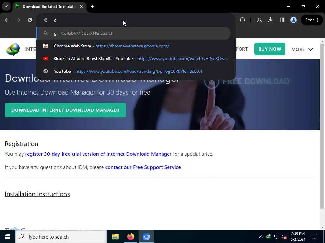325x243 pixels.
Task: Click the globe icon beside YouTube suggestion
Action: pyautogui.click(x=46, y=71)
